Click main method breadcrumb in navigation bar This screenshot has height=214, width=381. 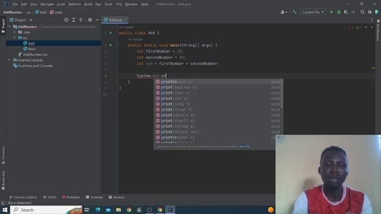pyautogui.click(x=57, y=12)
